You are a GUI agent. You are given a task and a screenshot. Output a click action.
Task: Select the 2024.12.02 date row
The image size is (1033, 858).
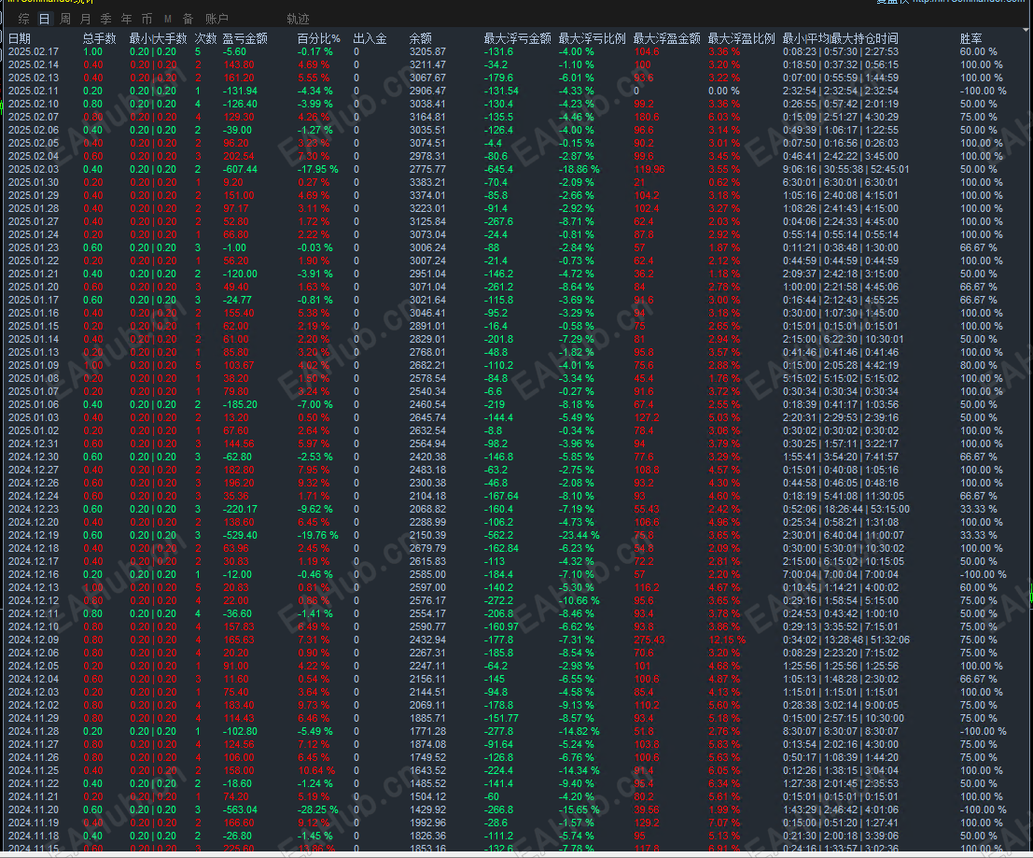[33, 705]
